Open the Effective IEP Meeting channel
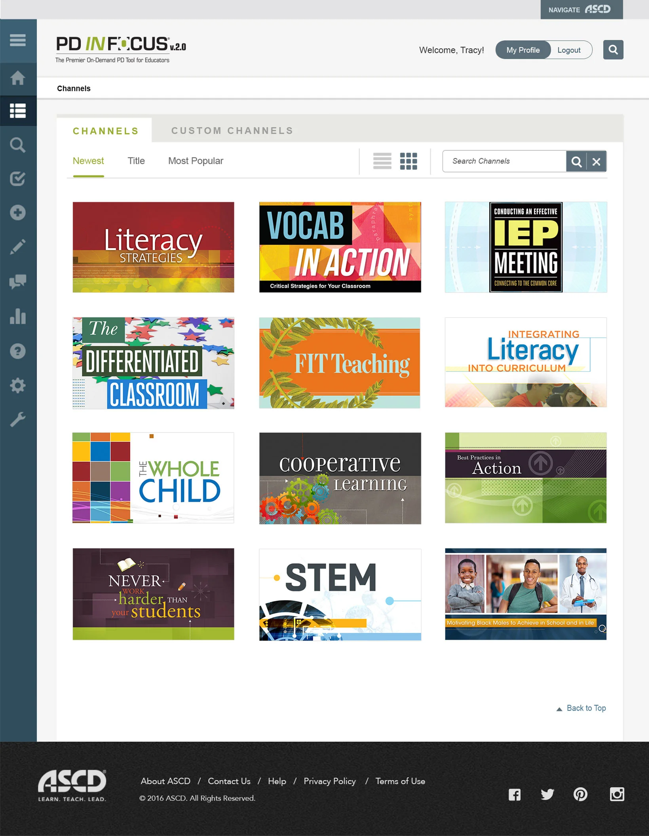649x836 pixels. pos(526,247)
